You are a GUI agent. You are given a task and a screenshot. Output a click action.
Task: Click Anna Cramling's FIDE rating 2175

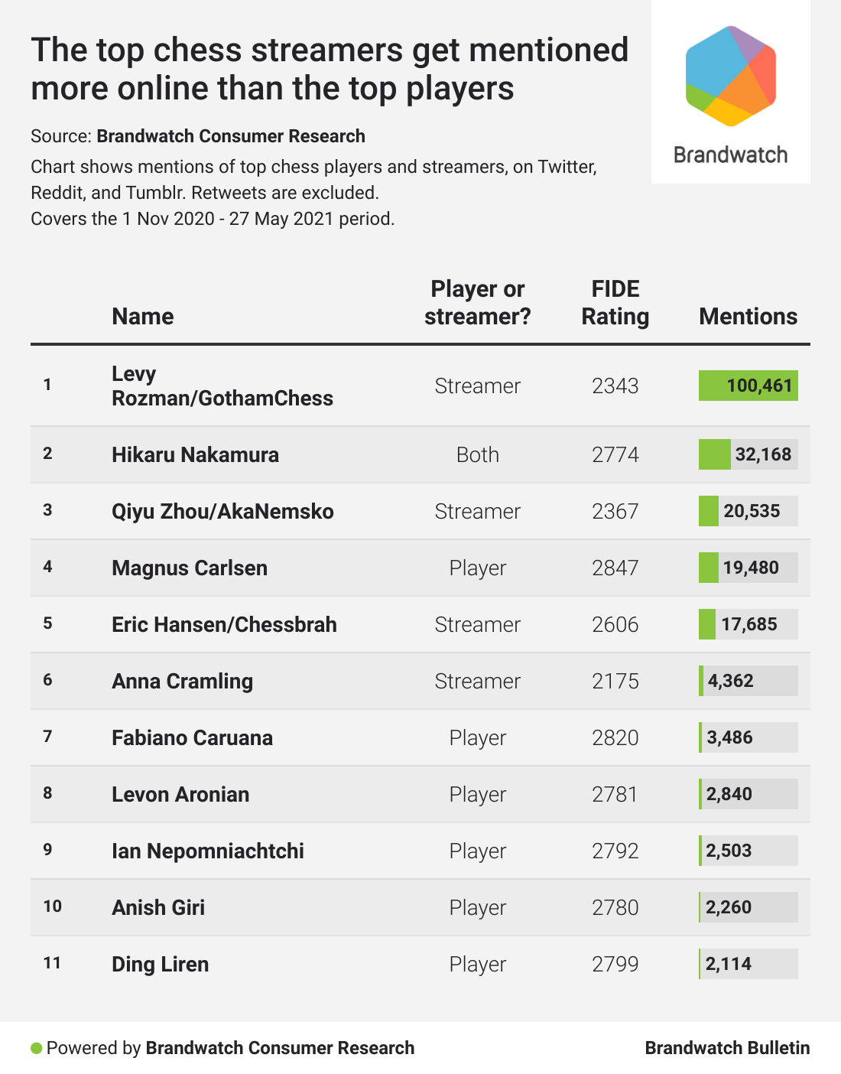click(615, 681)
